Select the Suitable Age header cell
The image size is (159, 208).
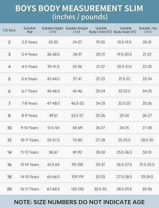pyautogui.click(x=30, y=30)
